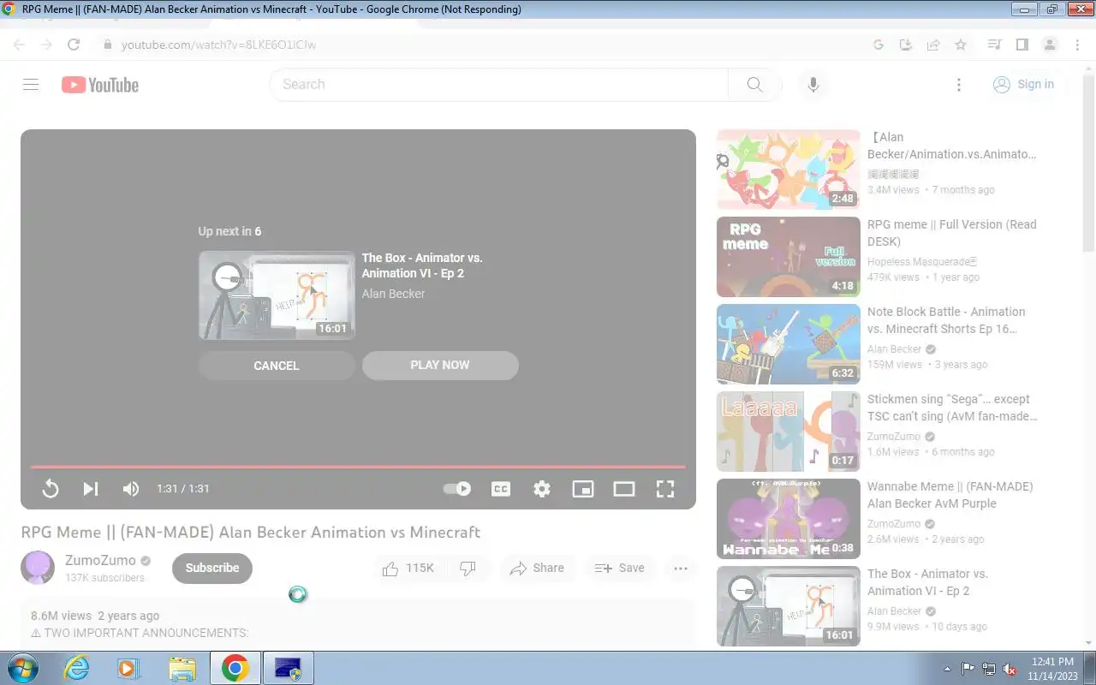Click the search magnifier button
Image resolution: width=1096 pixels, height=685 pixels.
point(754,85)
